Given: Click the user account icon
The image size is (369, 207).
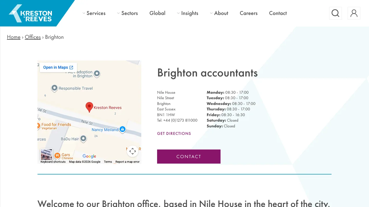Looking at the screenshot, I should coord(354,13).
